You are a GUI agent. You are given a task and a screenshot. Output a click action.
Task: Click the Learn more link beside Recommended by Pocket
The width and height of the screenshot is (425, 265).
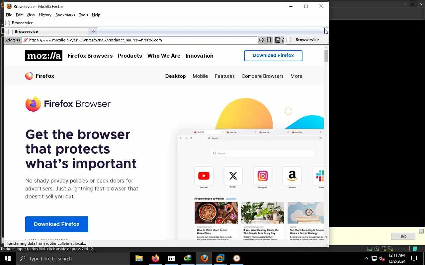point(231,199)
